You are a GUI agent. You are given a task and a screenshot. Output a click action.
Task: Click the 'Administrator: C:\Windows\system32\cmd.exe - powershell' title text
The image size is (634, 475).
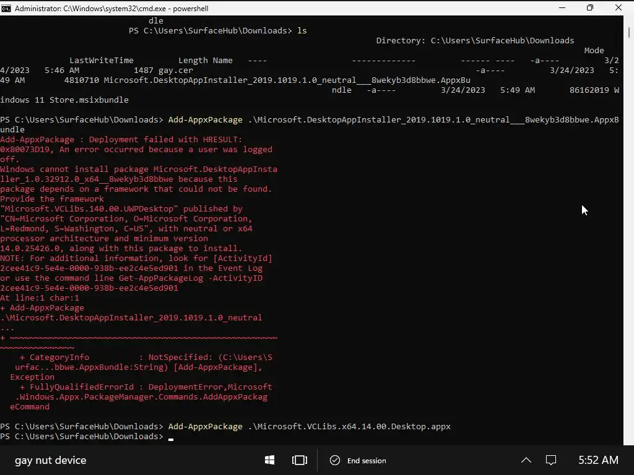pos(111,9)
